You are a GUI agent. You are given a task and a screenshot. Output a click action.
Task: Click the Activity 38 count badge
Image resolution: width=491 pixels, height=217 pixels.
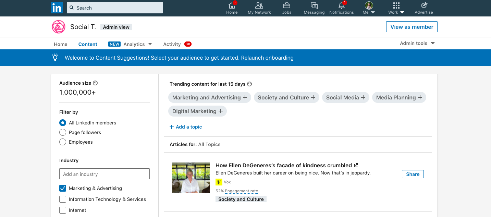(x=188, y=44)
